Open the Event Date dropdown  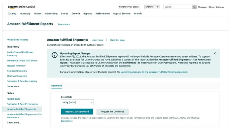pos(77,102)
